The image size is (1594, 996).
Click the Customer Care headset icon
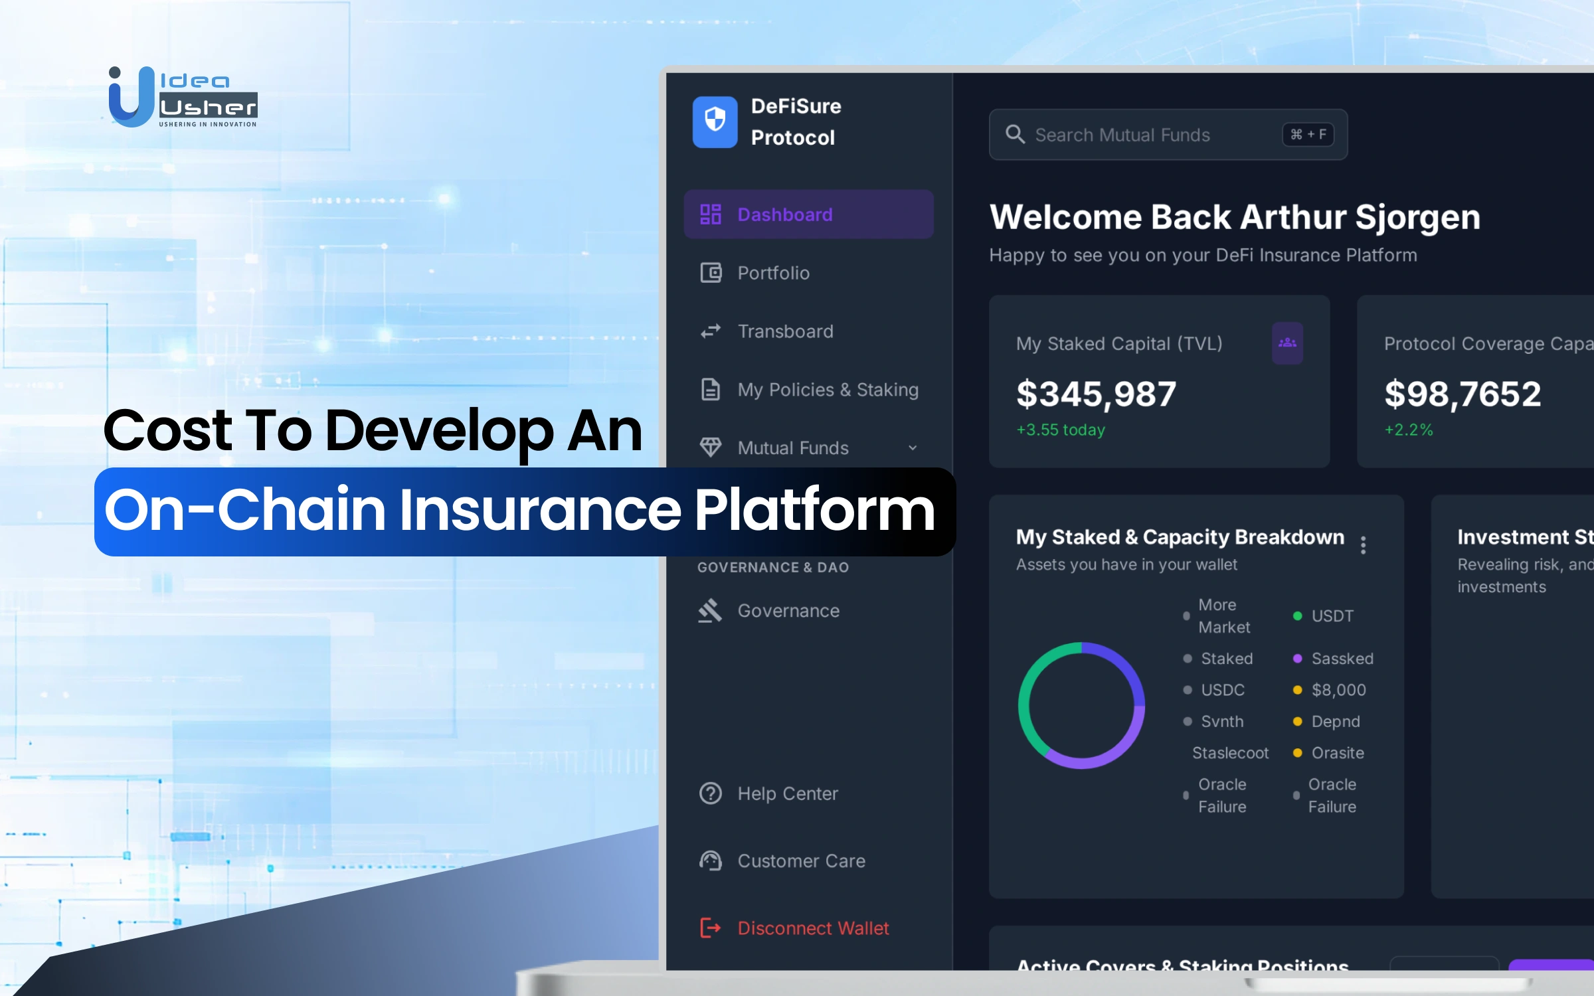(710, 861)
